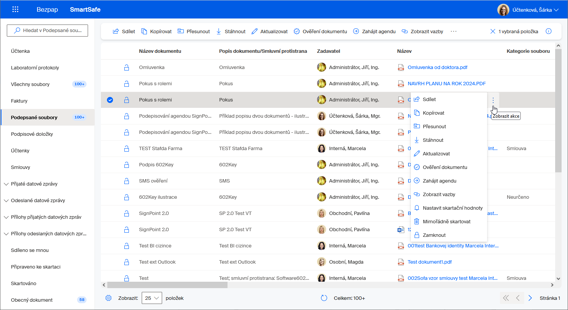Click avatar of Interná, Marcela in TEST Stafda row
The width and height of the screenshot is (568, 310).
pos(322,149)
